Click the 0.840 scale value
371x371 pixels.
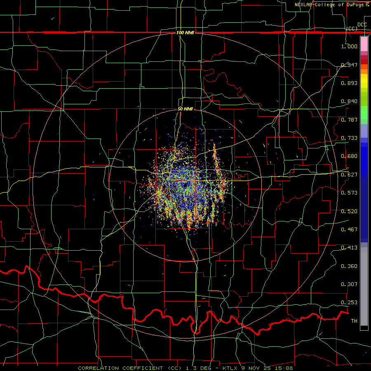point(349,101)
